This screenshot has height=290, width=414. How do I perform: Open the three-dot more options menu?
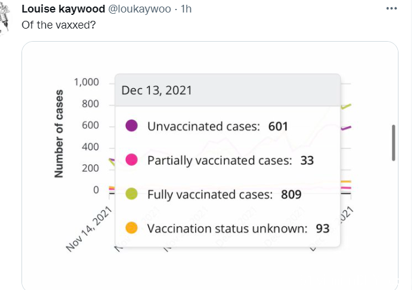(391, 8)
